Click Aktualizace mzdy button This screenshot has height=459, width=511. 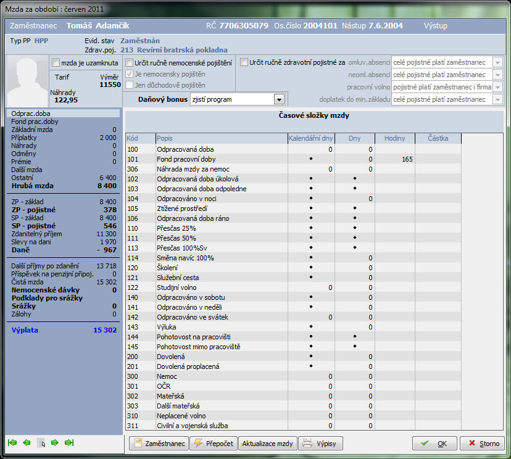click(268, 443)
